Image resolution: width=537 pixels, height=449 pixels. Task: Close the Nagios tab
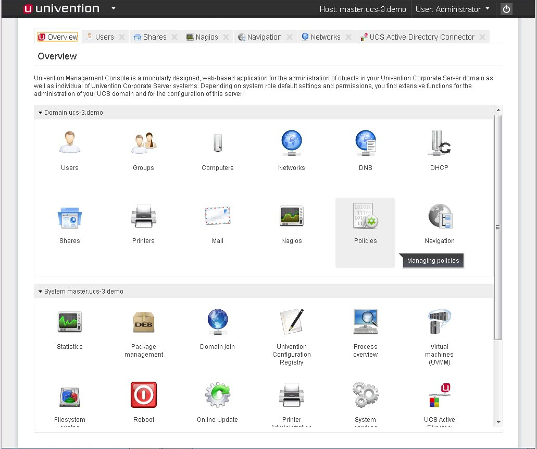(226, 37)
